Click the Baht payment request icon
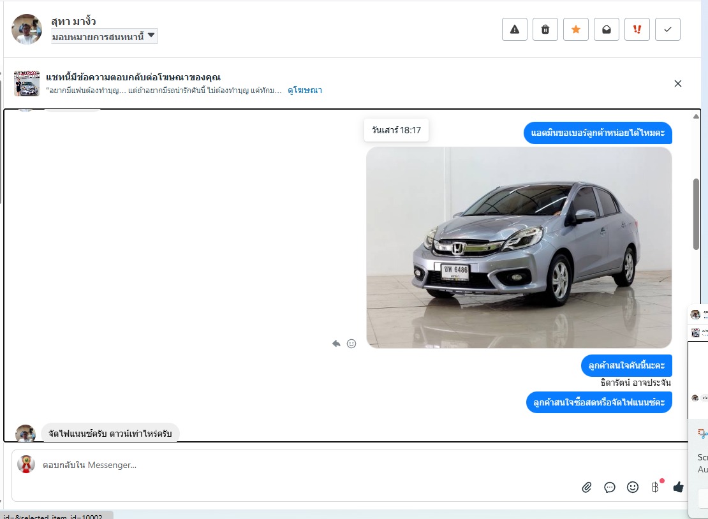The height and width of the screenshot is (519, 708). click(x=655, y=487)
